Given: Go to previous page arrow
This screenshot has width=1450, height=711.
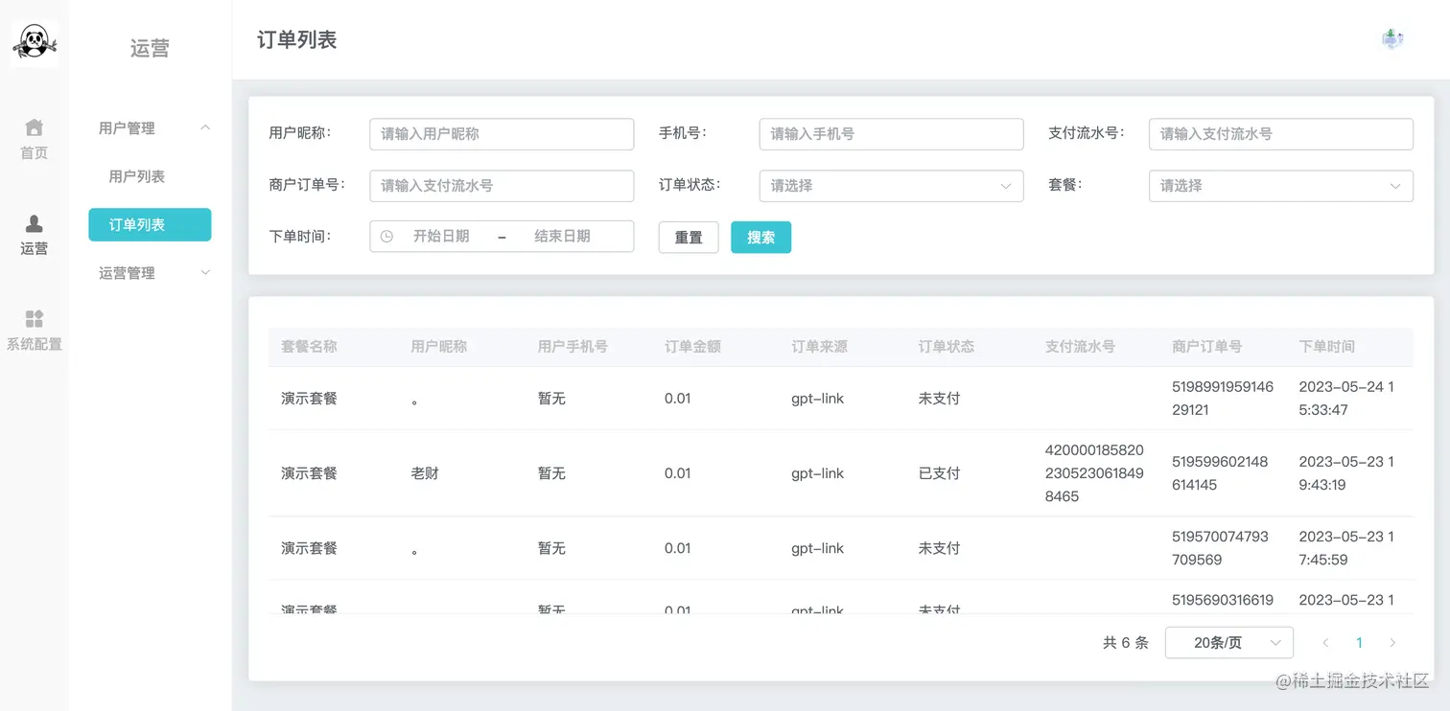Looking at the screenshot, I should [1325, 643].
